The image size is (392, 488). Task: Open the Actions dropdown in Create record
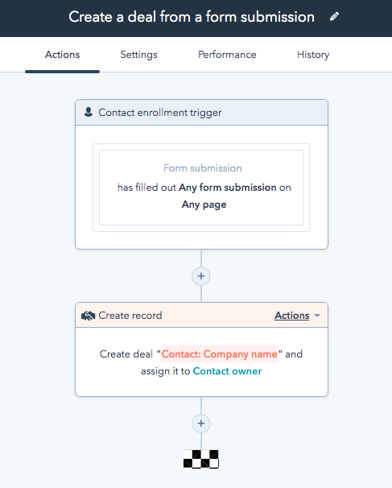click(x=292, y=316)
